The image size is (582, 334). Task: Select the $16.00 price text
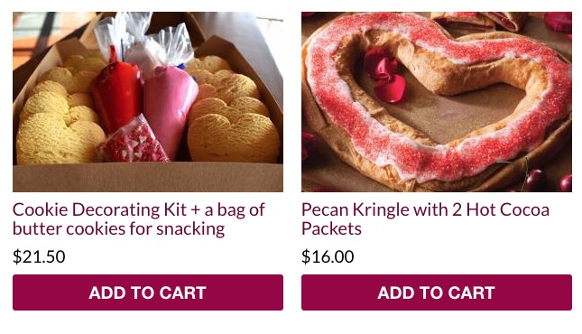tap(328, 256)
